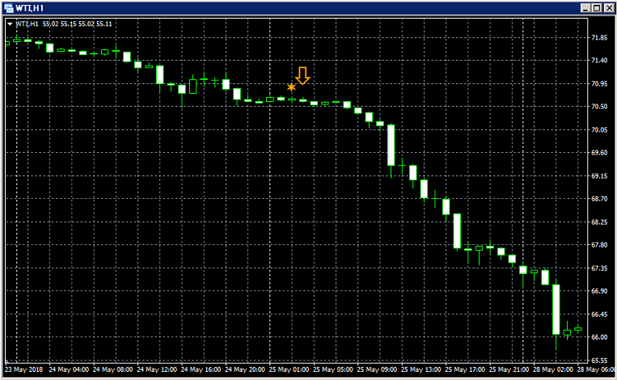617x380 pixels.
Task: Click the chart shift marker at bottom-left corner
Action: pyautogui.click(x=7, y=361)
